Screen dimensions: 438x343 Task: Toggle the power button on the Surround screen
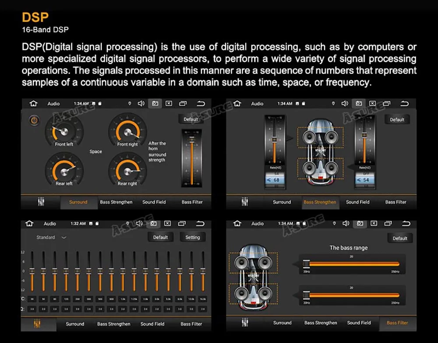(x=34, y=120)
